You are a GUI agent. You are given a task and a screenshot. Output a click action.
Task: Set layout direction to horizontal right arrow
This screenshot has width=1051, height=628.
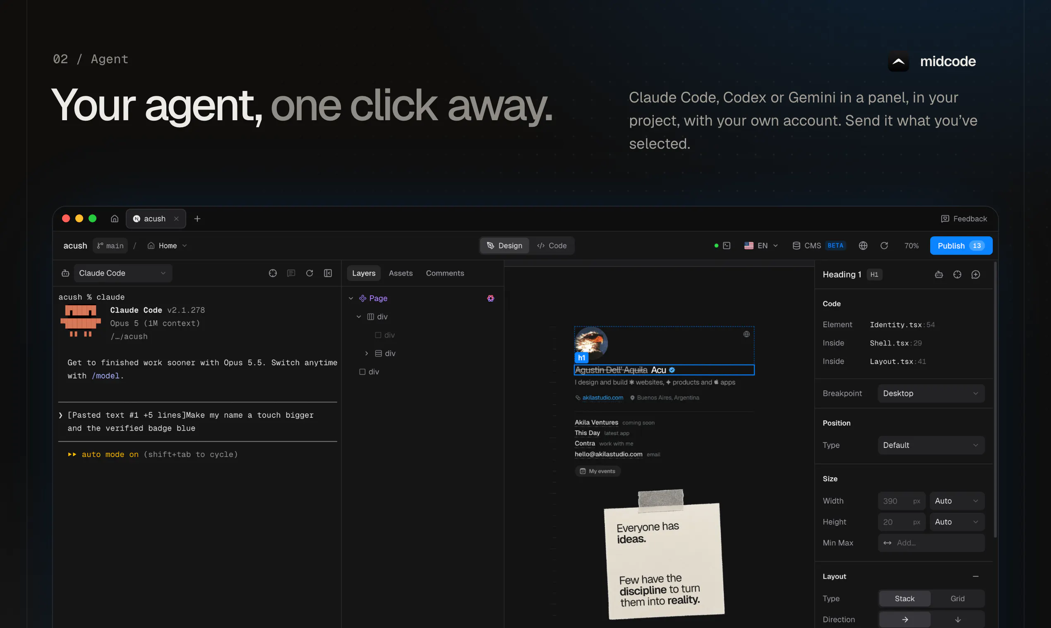[905, 620]
